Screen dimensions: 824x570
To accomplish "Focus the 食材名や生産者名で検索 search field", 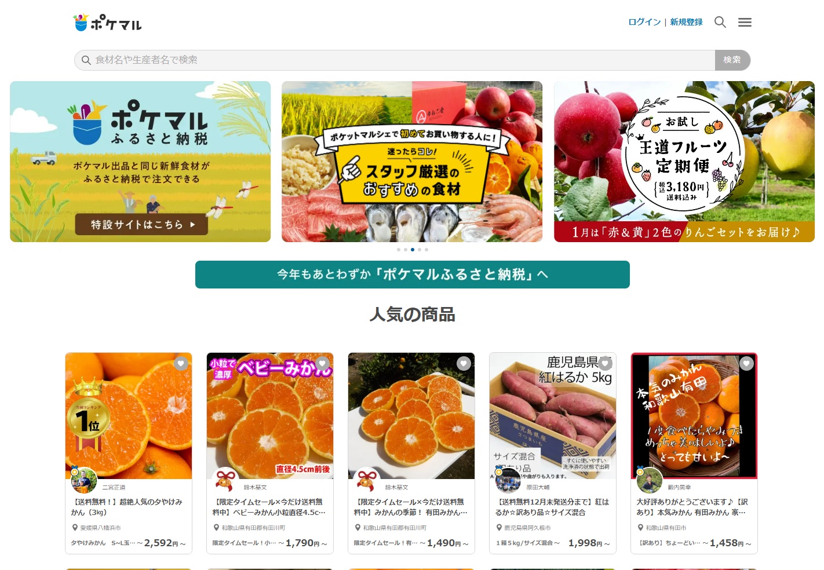I will coord(395,60).
